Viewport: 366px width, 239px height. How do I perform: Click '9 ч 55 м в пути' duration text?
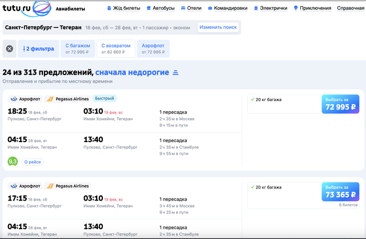click(174, 154)
